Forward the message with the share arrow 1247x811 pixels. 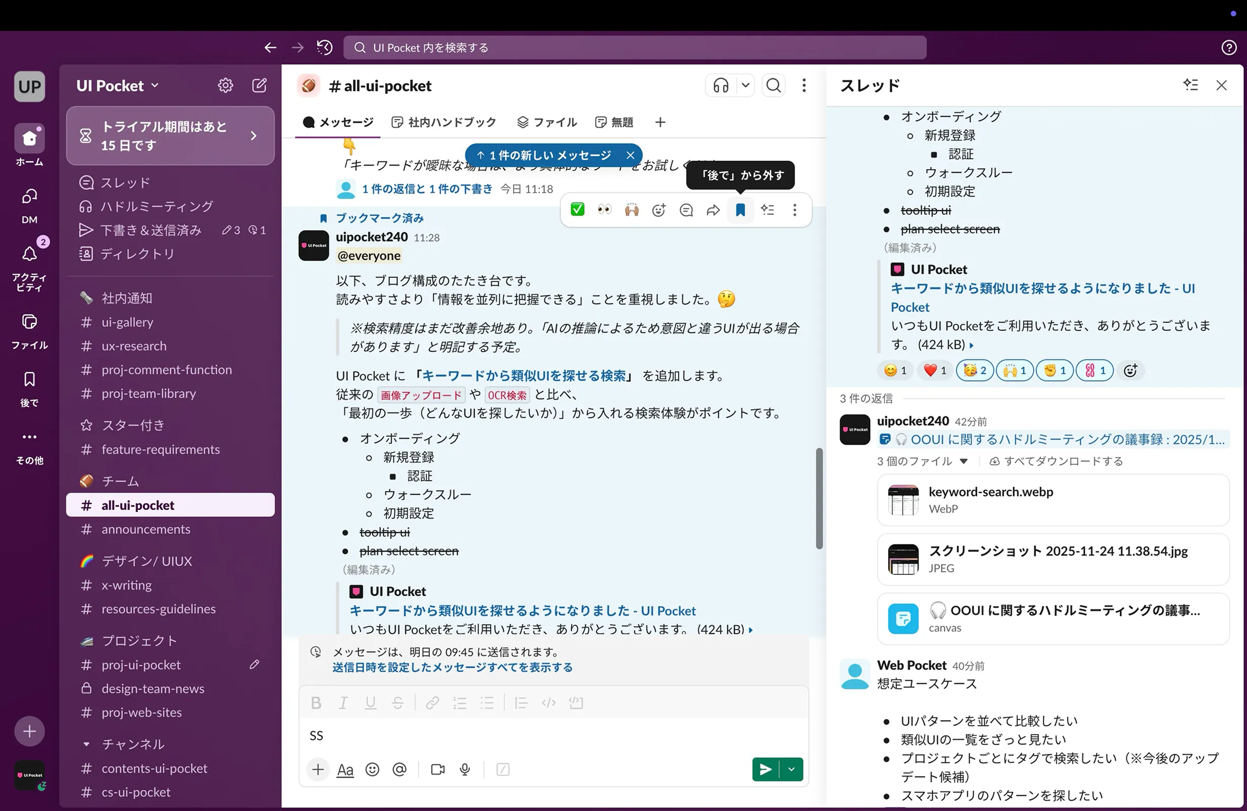(x=713, y=209)
